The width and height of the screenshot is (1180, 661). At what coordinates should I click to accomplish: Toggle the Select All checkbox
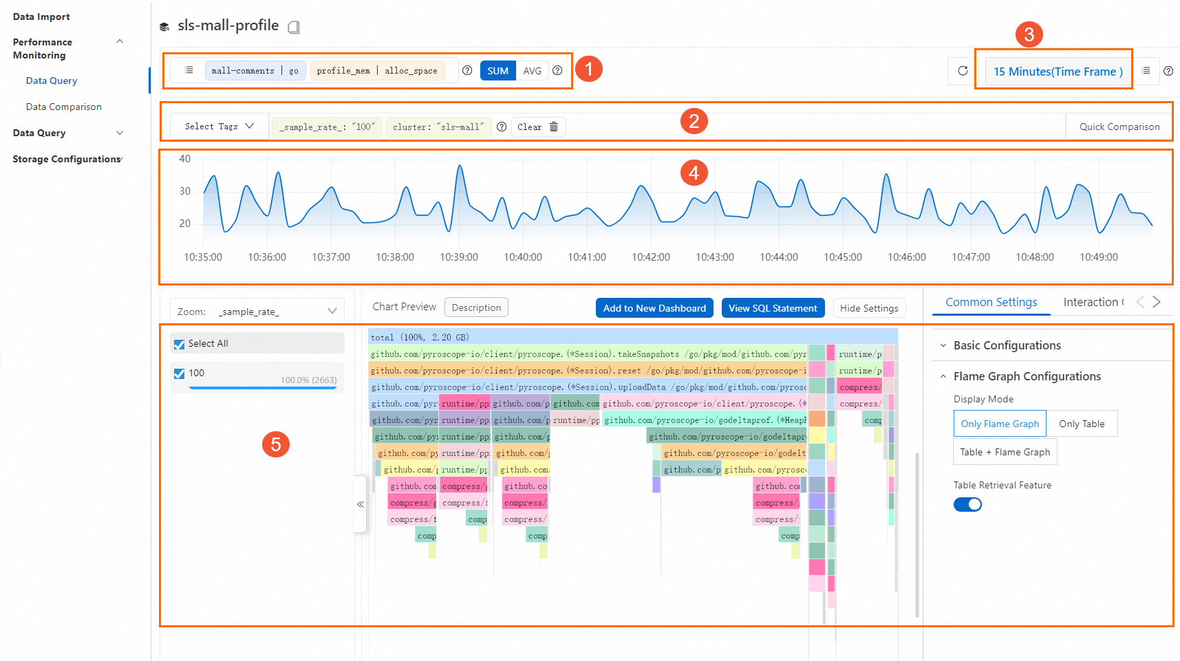coord(180,344)
